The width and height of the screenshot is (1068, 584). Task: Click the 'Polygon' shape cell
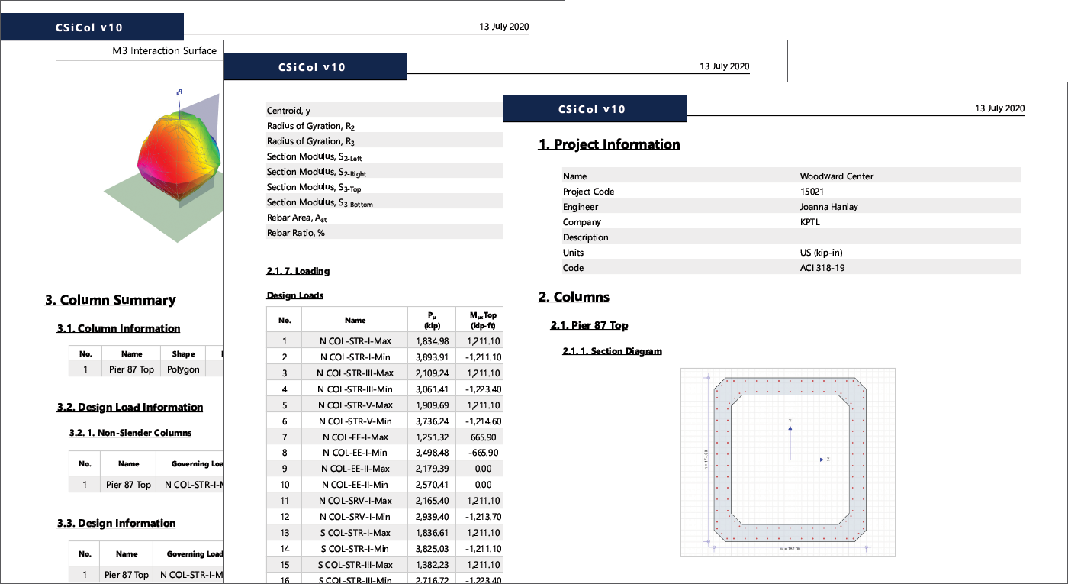pyautogui.click(x=183, y=369)
